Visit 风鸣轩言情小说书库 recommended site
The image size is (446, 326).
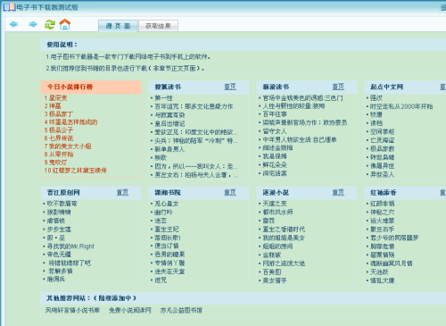coord(72,310)
